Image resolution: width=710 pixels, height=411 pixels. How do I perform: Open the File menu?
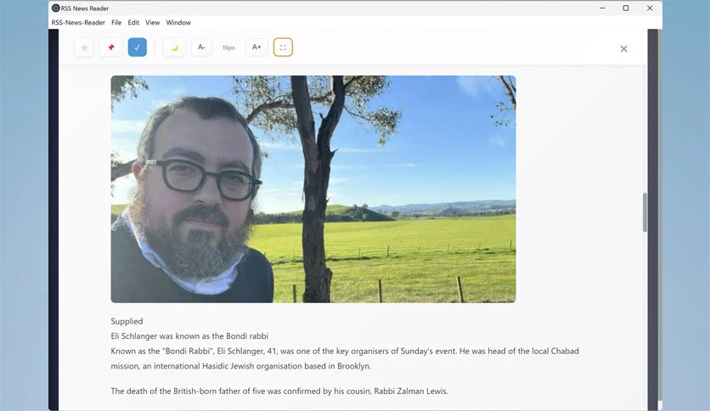tap(116, 23)
